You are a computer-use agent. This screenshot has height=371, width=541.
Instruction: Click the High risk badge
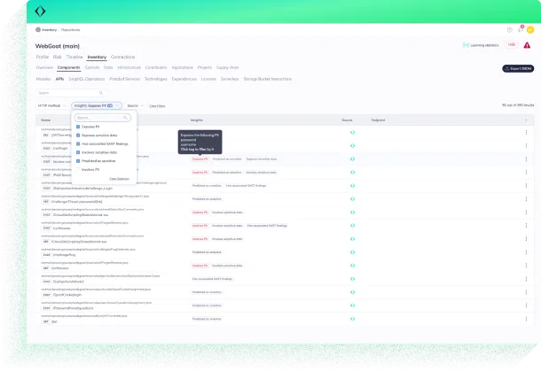coord(512,45)
